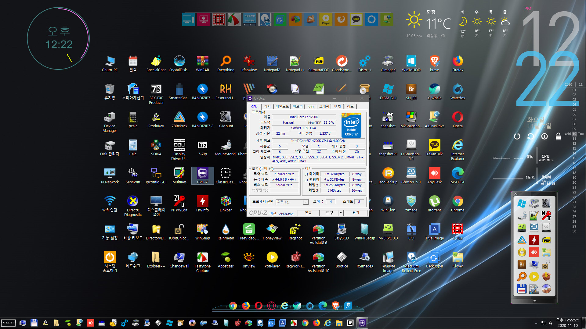Launch PotPlayer desktop icon
This screenshot has height=329, width=586.
point(272,260)
